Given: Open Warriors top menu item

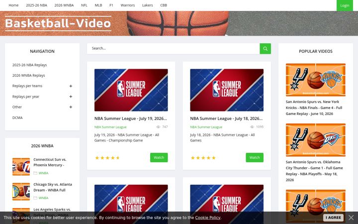Looking at the screenshot, I should point(128,5).
